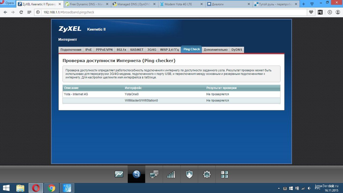Open the Wi-Fi signal bars section icon
Viewport: 343px width, 193px height.
[171, 175]
